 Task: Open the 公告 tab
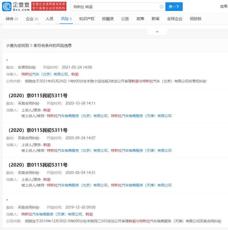click(125, 19)
